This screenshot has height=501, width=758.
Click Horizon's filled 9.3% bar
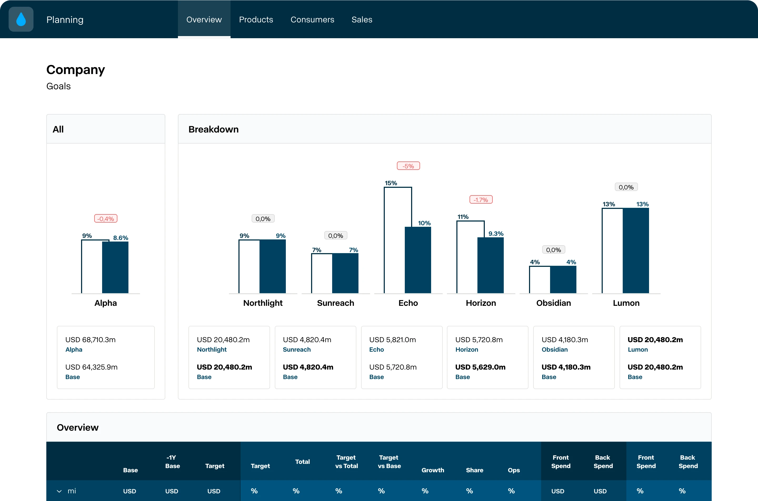click(491, 266)
